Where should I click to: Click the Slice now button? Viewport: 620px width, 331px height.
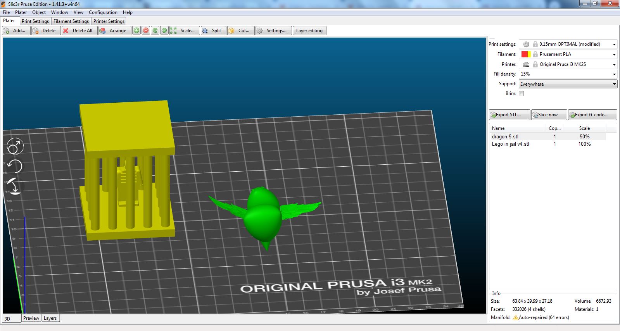pos(549,115)
